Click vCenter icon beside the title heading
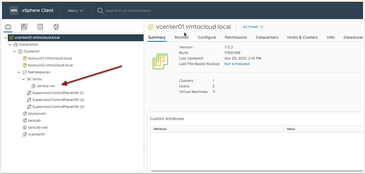365x174 pixels. pos(151,27)
